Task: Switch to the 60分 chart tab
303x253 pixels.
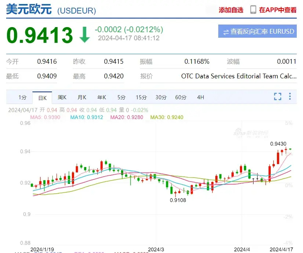Action: [x=181, y=97]
